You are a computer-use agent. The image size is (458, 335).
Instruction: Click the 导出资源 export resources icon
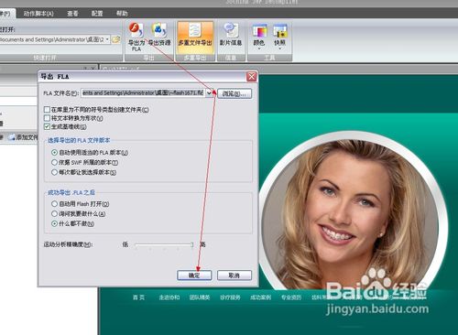[159, 34]
